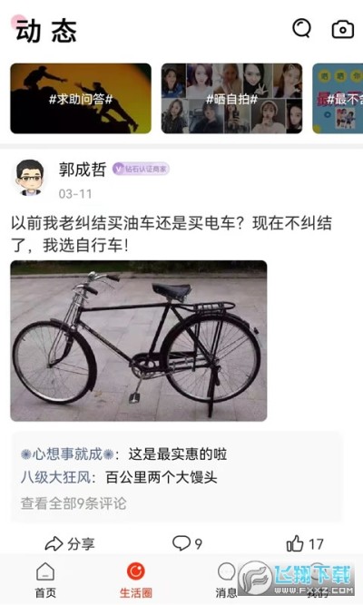Tap the 分享 share label
This screenshot has height=605, width=363.
(x=81, y=544)
